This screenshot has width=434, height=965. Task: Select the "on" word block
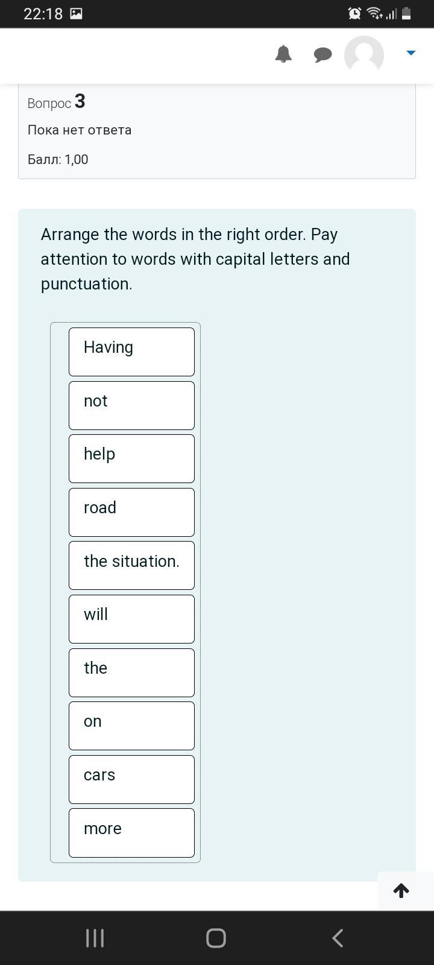tap(131, 726)
